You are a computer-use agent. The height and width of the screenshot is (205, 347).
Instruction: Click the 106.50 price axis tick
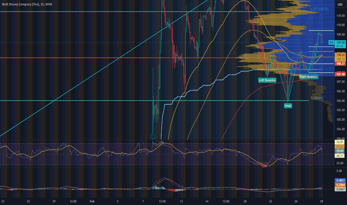tap(340, 91)
